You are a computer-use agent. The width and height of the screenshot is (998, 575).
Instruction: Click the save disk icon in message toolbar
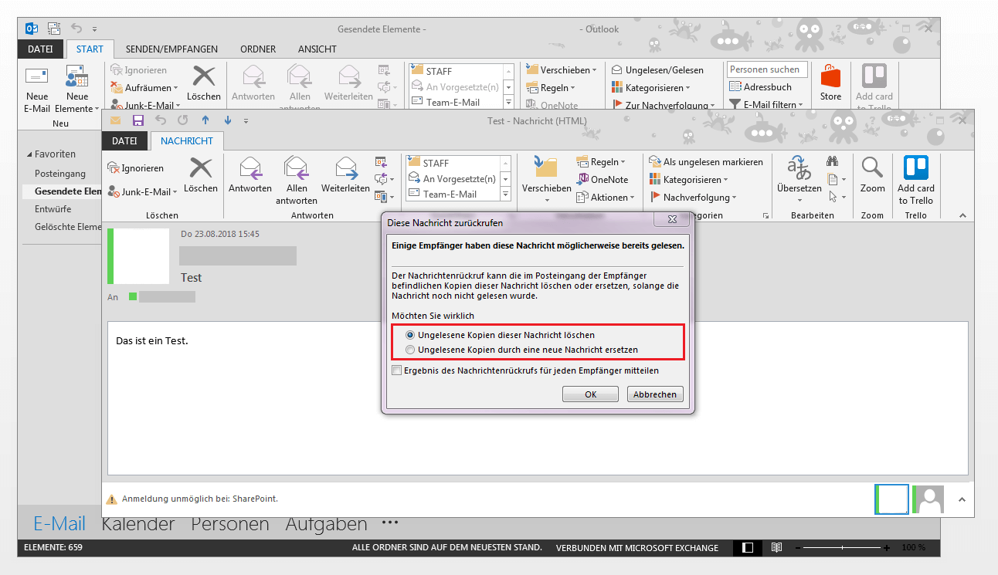(138, 120)
